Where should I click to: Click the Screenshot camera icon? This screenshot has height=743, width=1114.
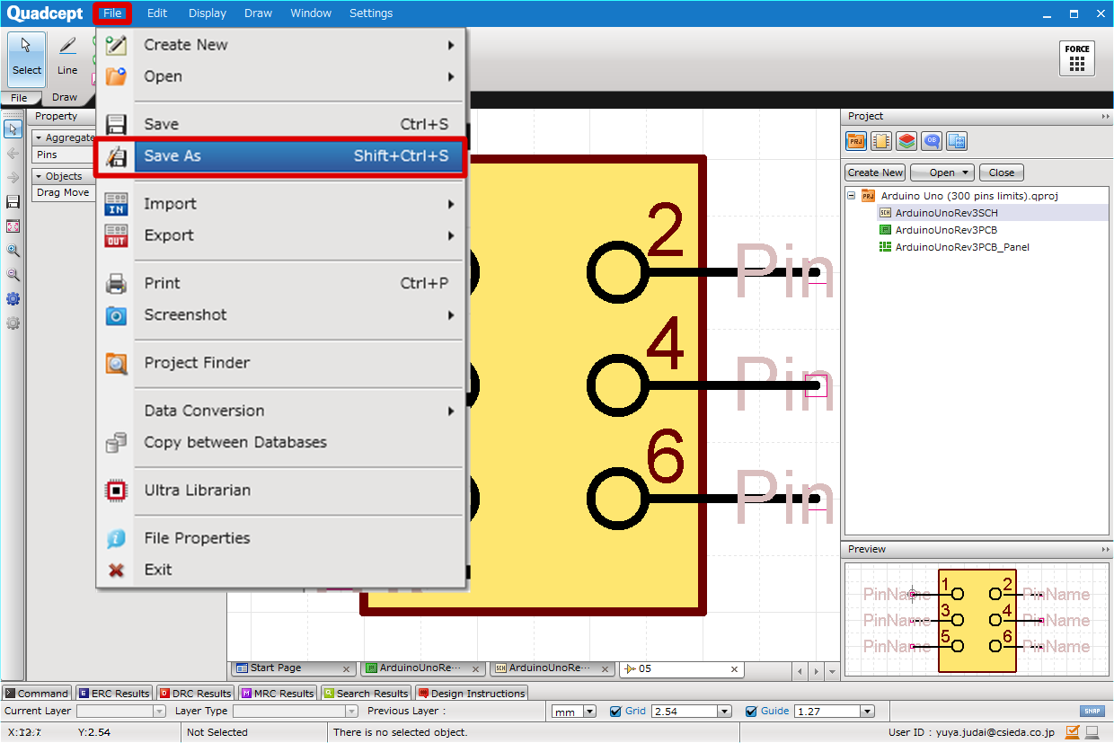[x=116, y=315]
